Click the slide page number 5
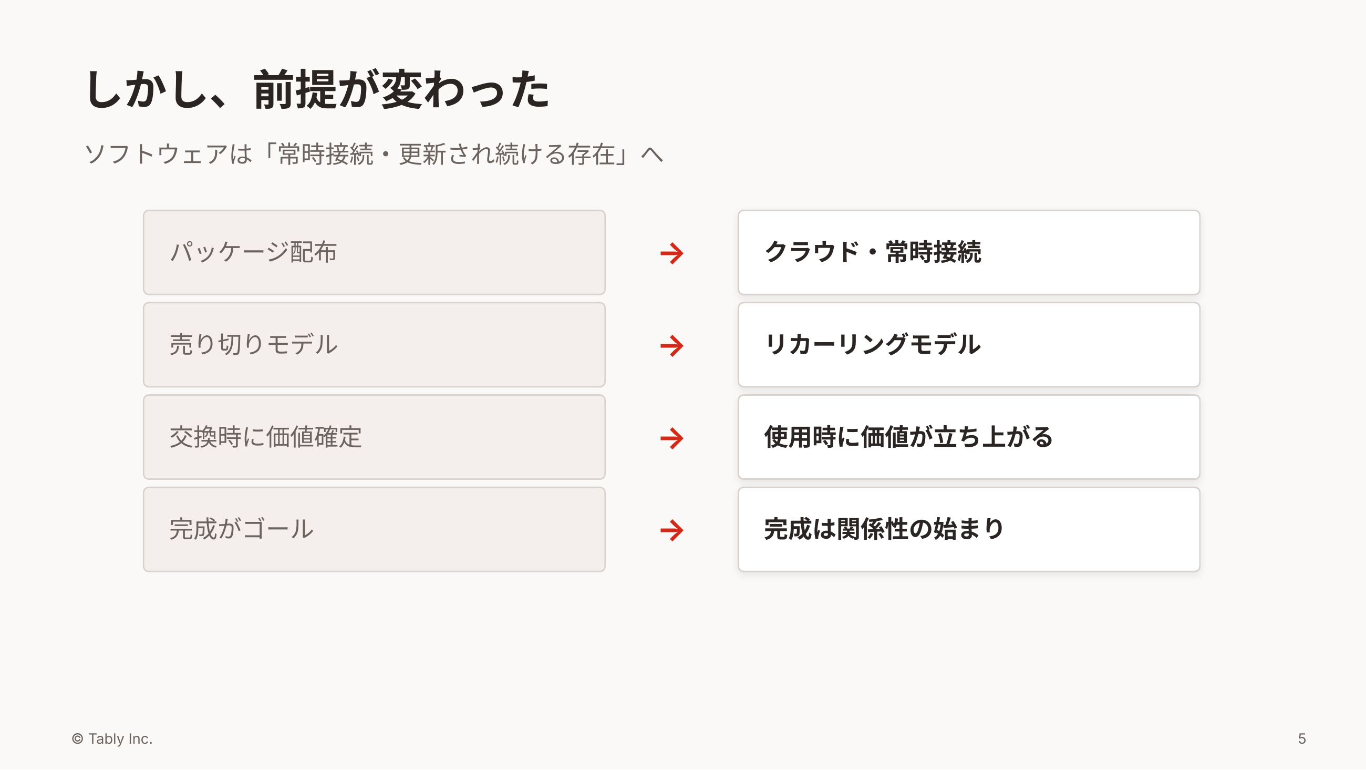 click(1301, 738)
